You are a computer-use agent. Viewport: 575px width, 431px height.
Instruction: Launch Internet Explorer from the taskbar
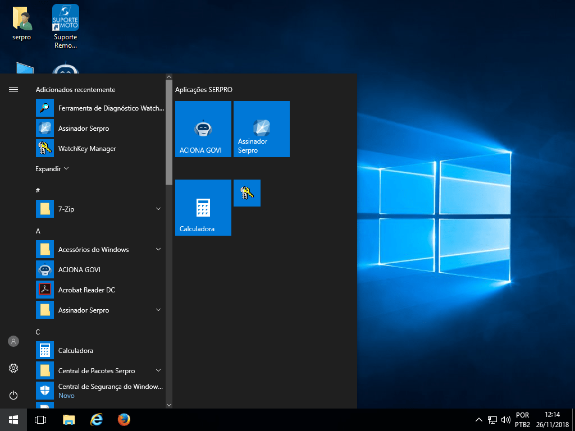coord(97,420)
